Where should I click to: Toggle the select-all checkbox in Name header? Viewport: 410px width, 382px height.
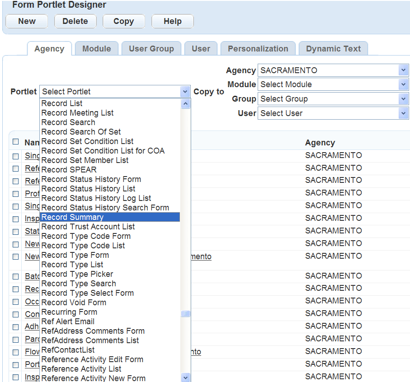click(x=16, y=142)
